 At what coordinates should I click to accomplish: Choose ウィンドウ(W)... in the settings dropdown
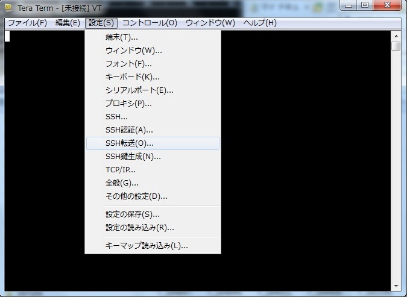[153, 51]
